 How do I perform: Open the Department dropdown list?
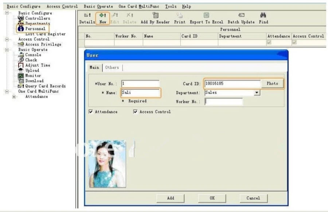pyautogui.click(x=257, y=93)
